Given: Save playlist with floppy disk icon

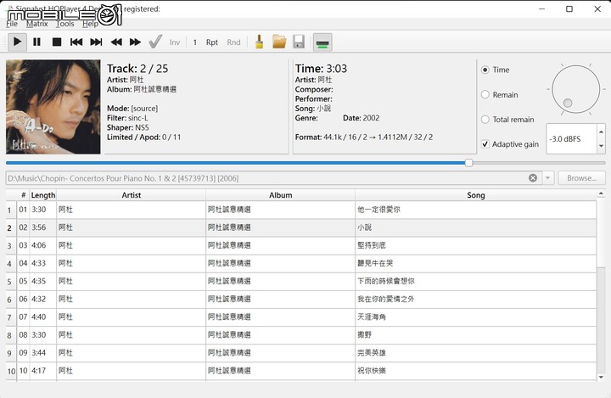Looking at the screenshot, I should (x=299, y=42).
